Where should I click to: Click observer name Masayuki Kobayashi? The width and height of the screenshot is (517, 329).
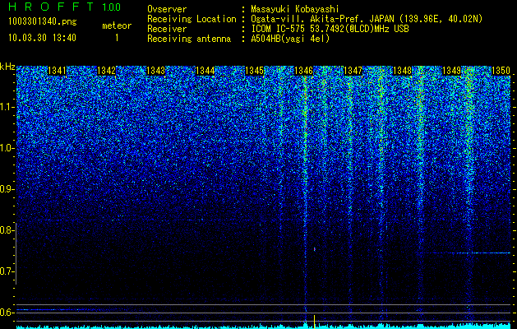(x=294, y=9)
